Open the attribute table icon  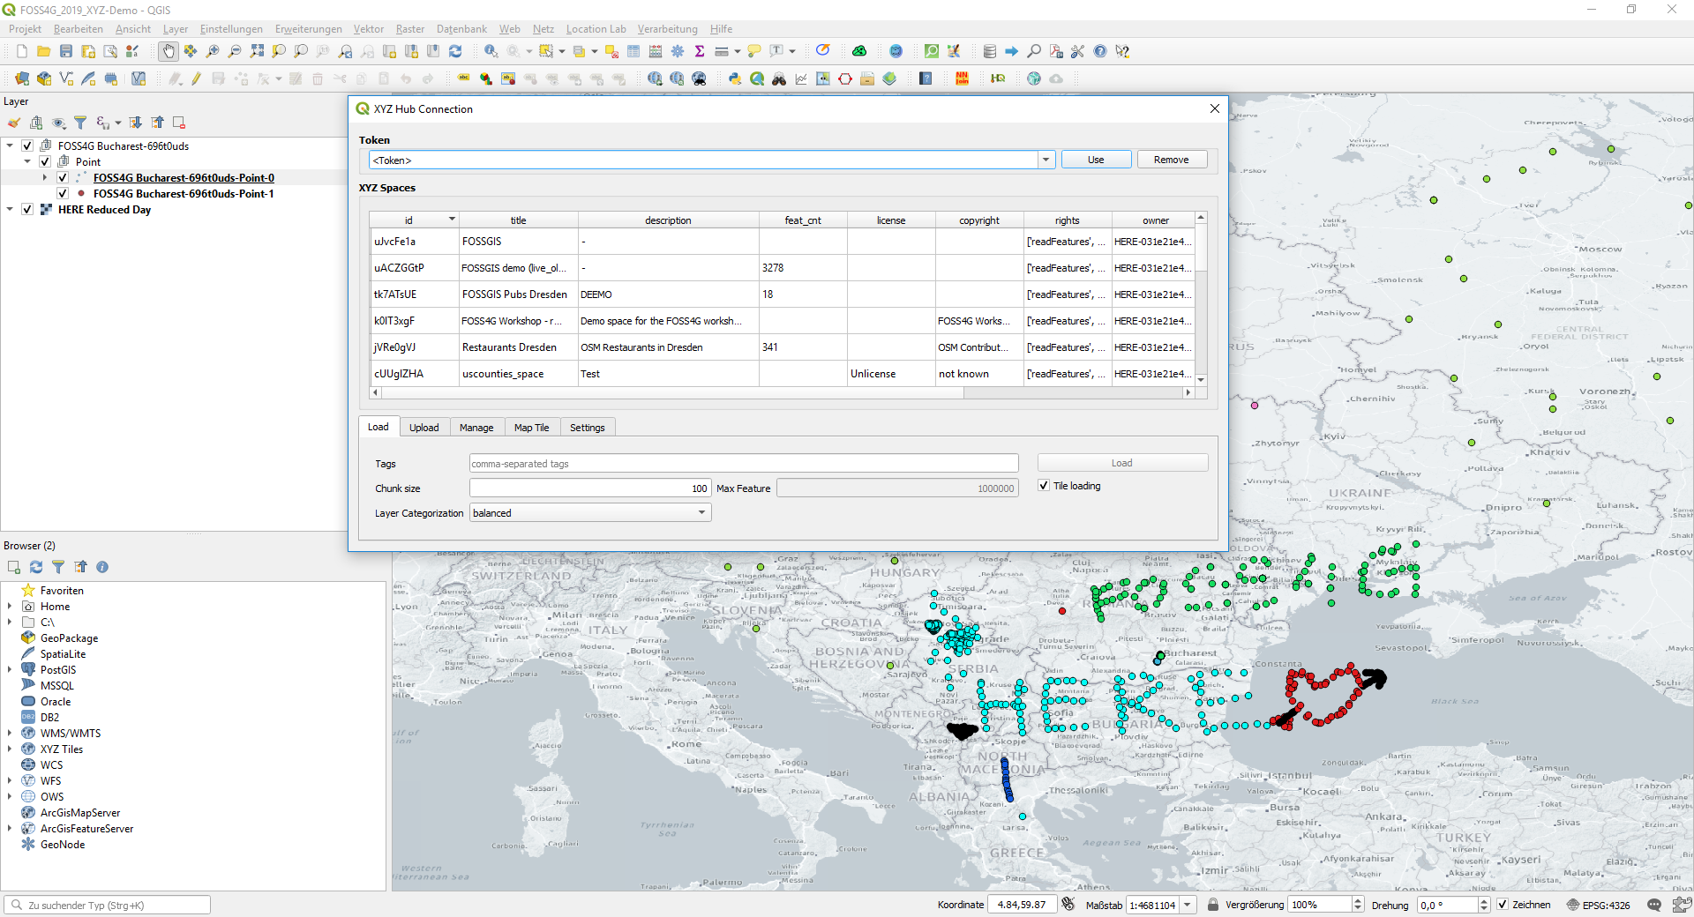click(x=633, y=51)
